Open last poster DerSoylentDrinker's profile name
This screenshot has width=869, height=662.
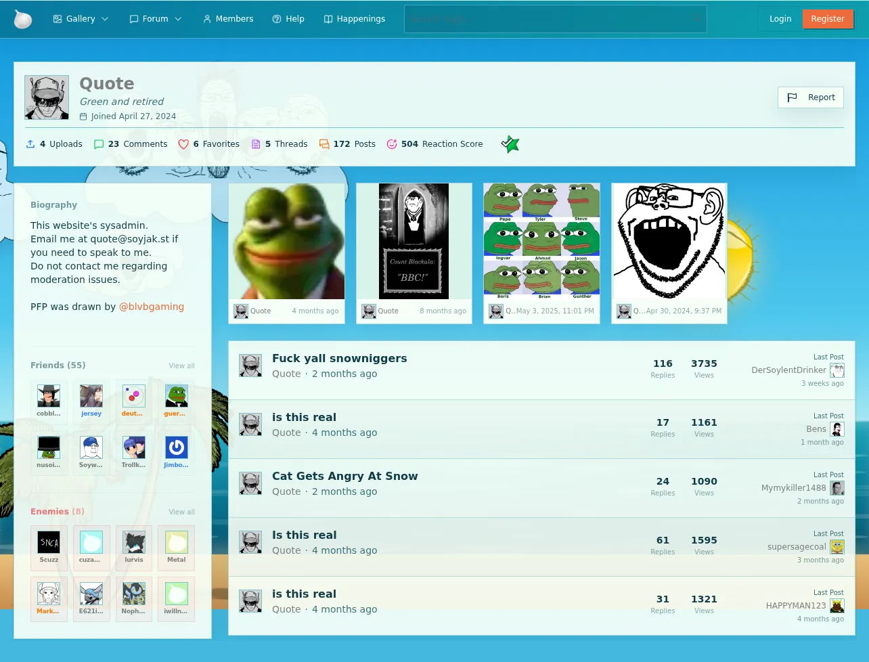[x=788, y=370]
